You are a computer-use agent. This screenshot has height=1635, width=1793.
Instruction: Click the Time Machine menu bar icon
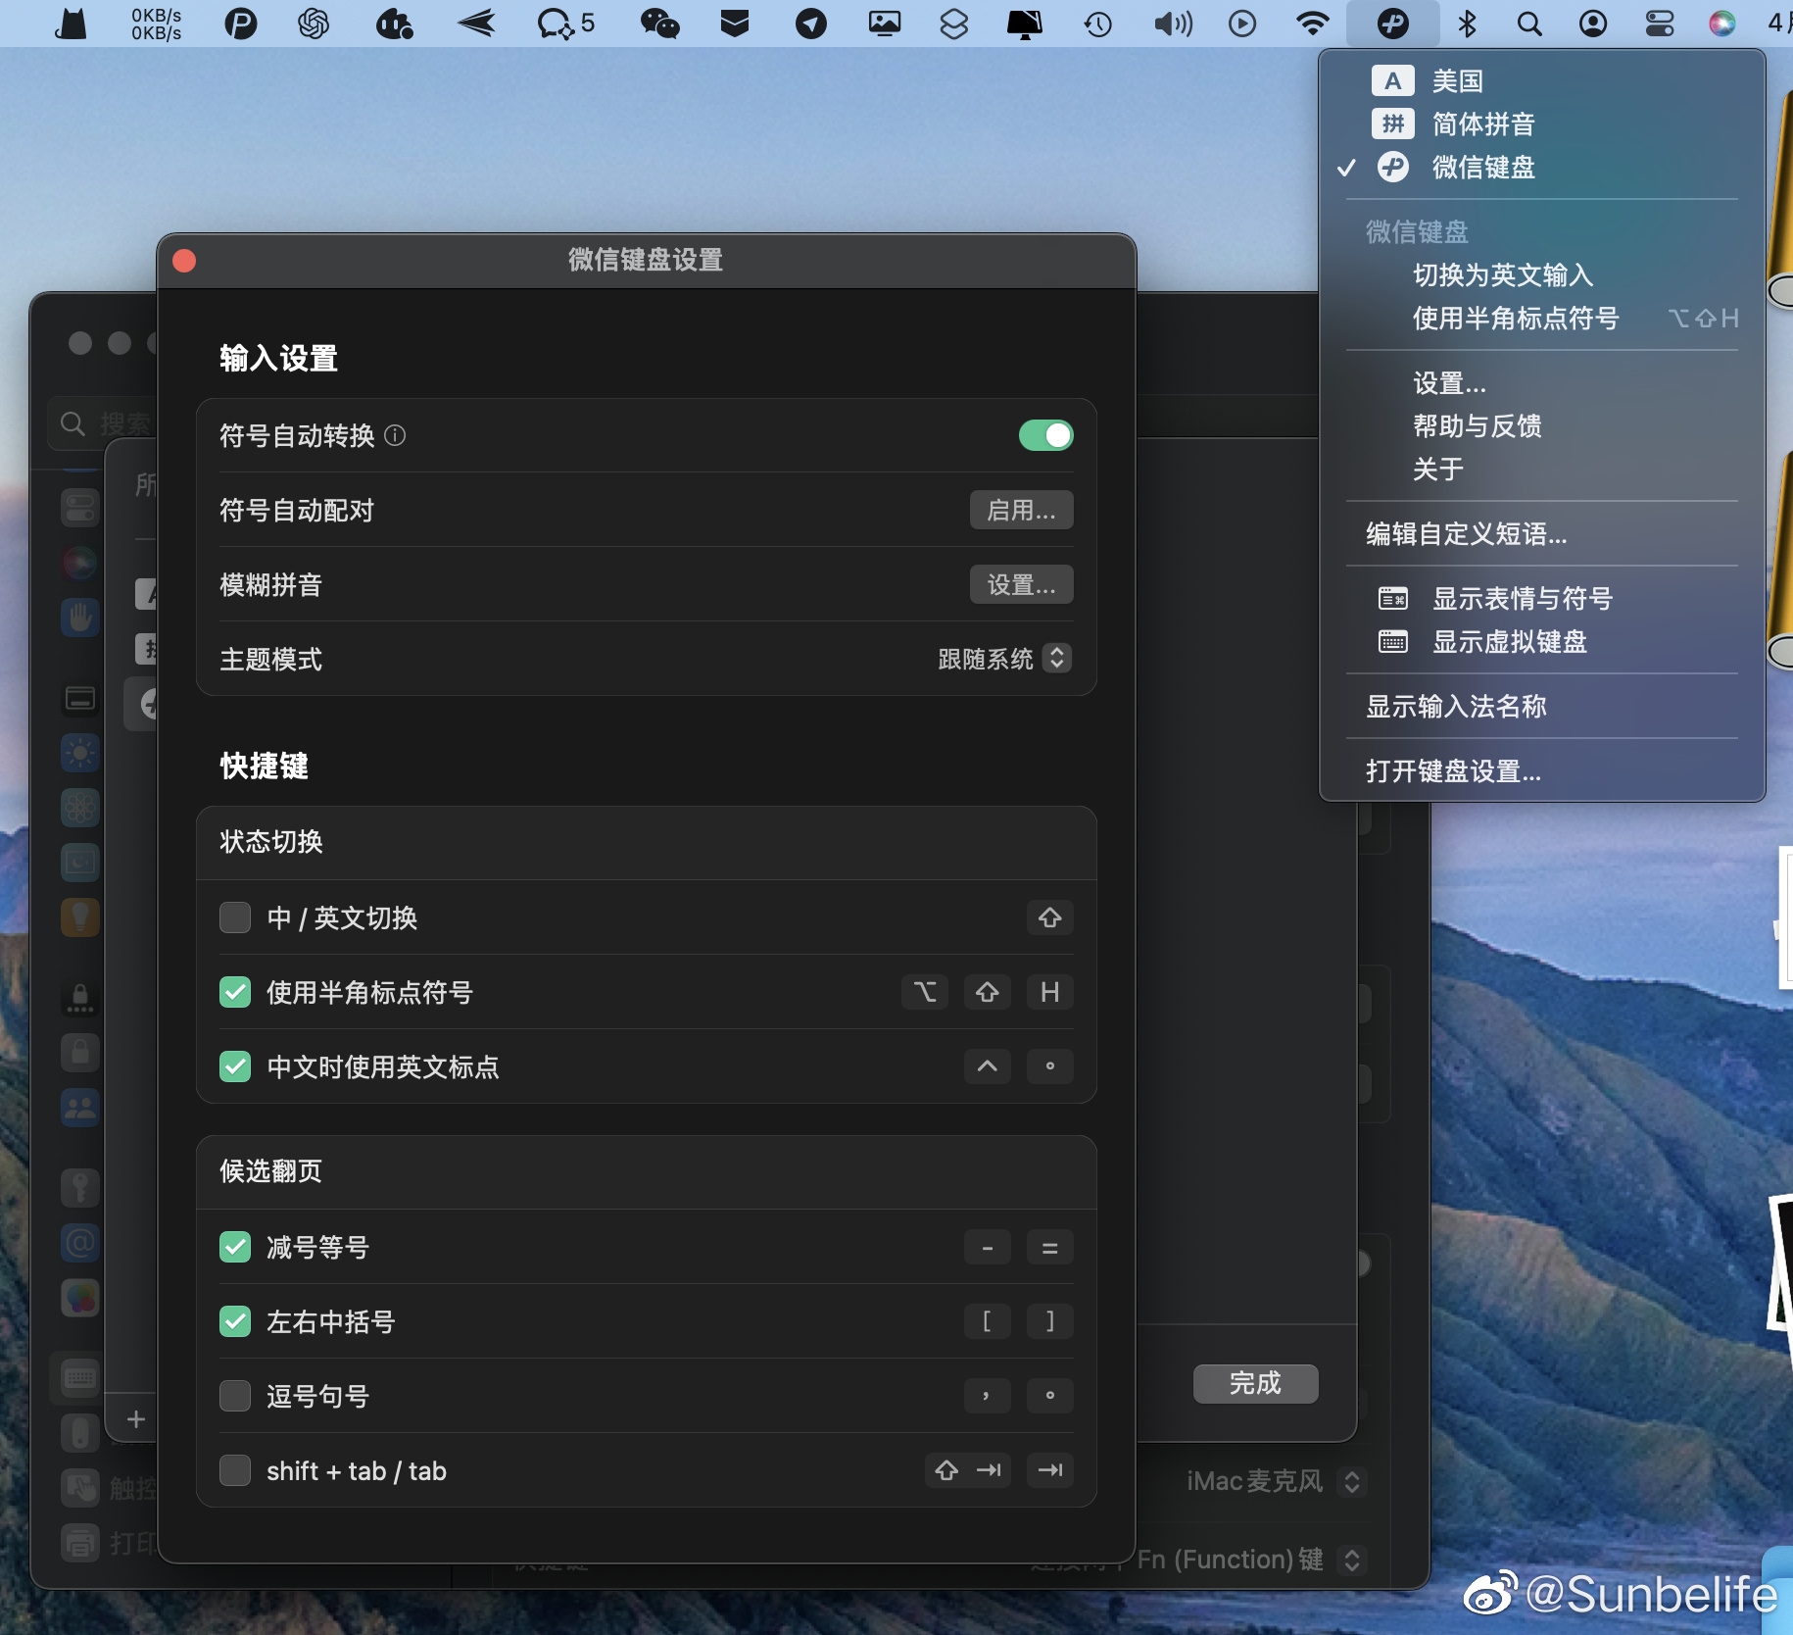pos(1097,24)
